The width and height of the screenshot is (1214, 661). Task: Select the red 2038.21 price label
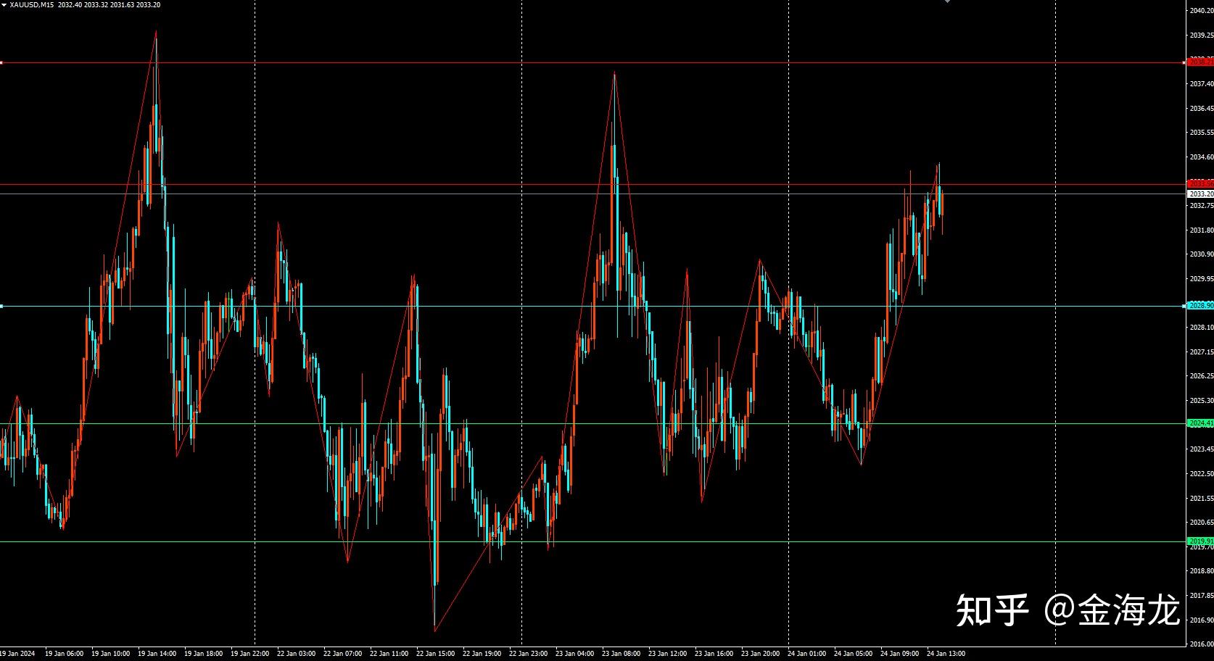pyautogui.click(x=1200, y=62)
